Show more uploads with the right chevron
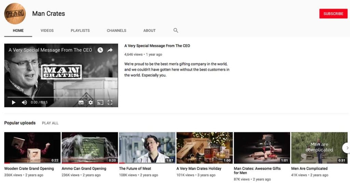Viewport: 350px width, 184px height. [347, 148]
